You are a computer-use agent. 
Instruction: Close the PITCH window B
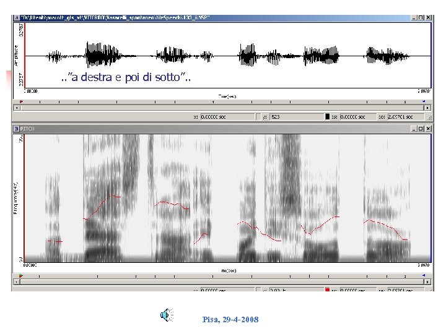pyautogui.click(x=428, y=129)
